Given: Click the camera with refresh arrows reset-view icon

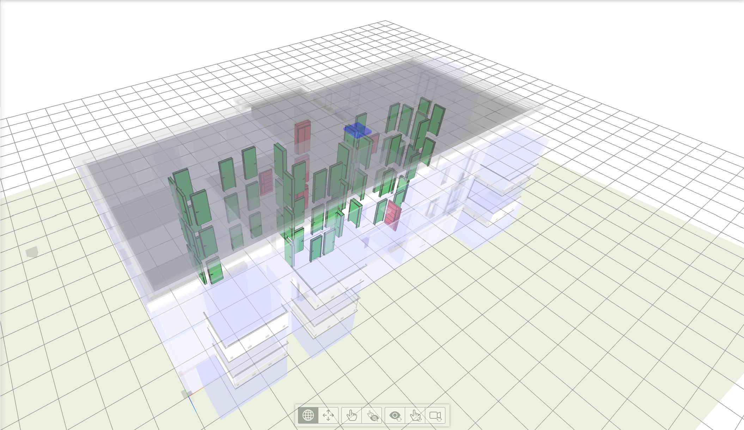Looking at the screenshot, I should [435, 415].
